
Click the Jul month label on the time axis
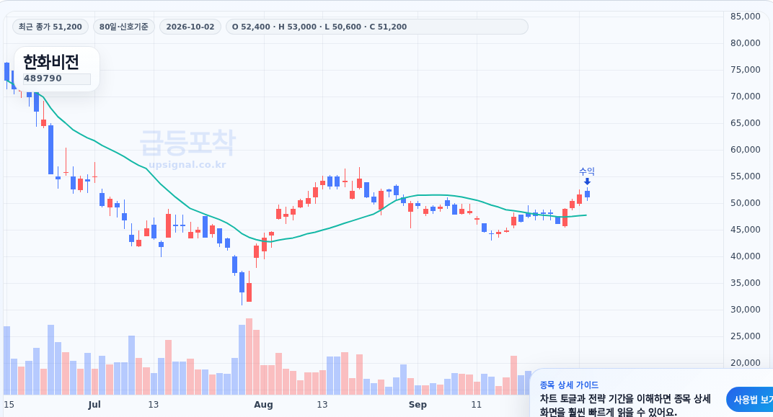pyautogui.click(x=94, y=404)
